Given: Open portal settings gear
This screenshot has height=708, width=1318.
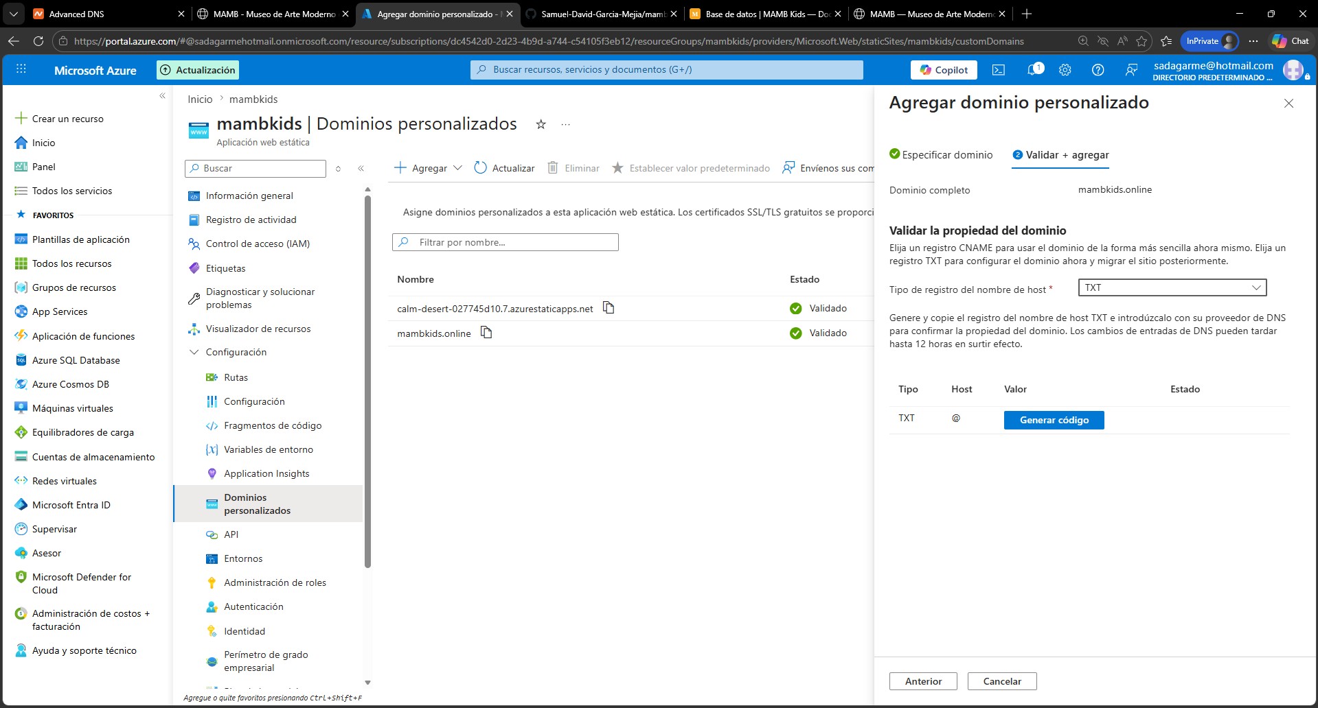Looking at the screenshot, I should 1065,70.
